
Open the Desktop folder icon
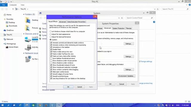pyautogui.click(x=28, y=20)
